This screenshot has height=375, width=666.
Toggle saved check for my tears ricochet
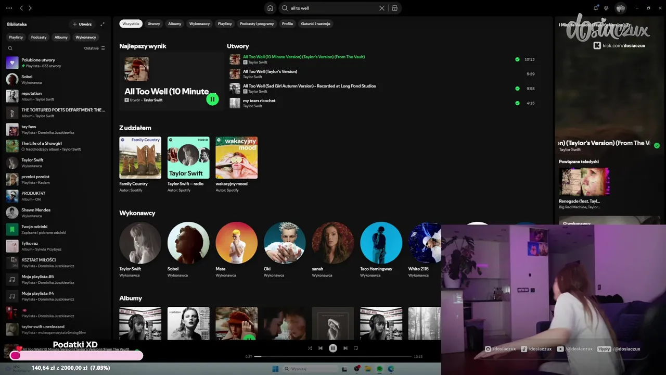tap(517, 103)
